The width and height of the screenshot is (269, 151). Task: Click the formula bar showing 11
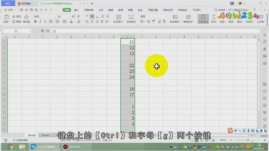pyautogui.click(x=155, y=31)
